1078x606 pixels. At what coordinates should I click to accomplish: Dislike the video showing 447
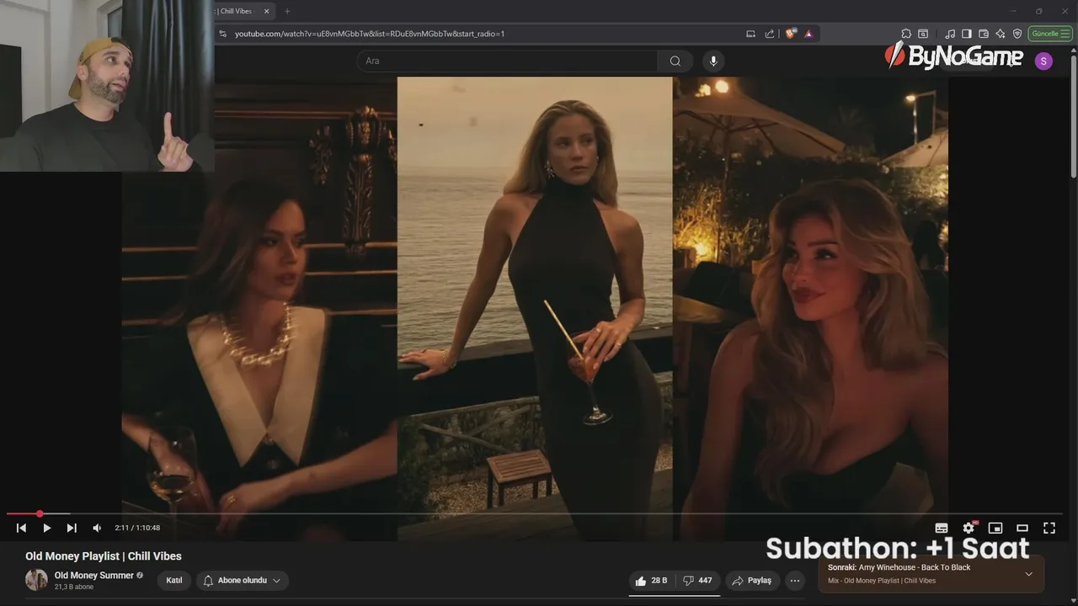tap(697, 581)
